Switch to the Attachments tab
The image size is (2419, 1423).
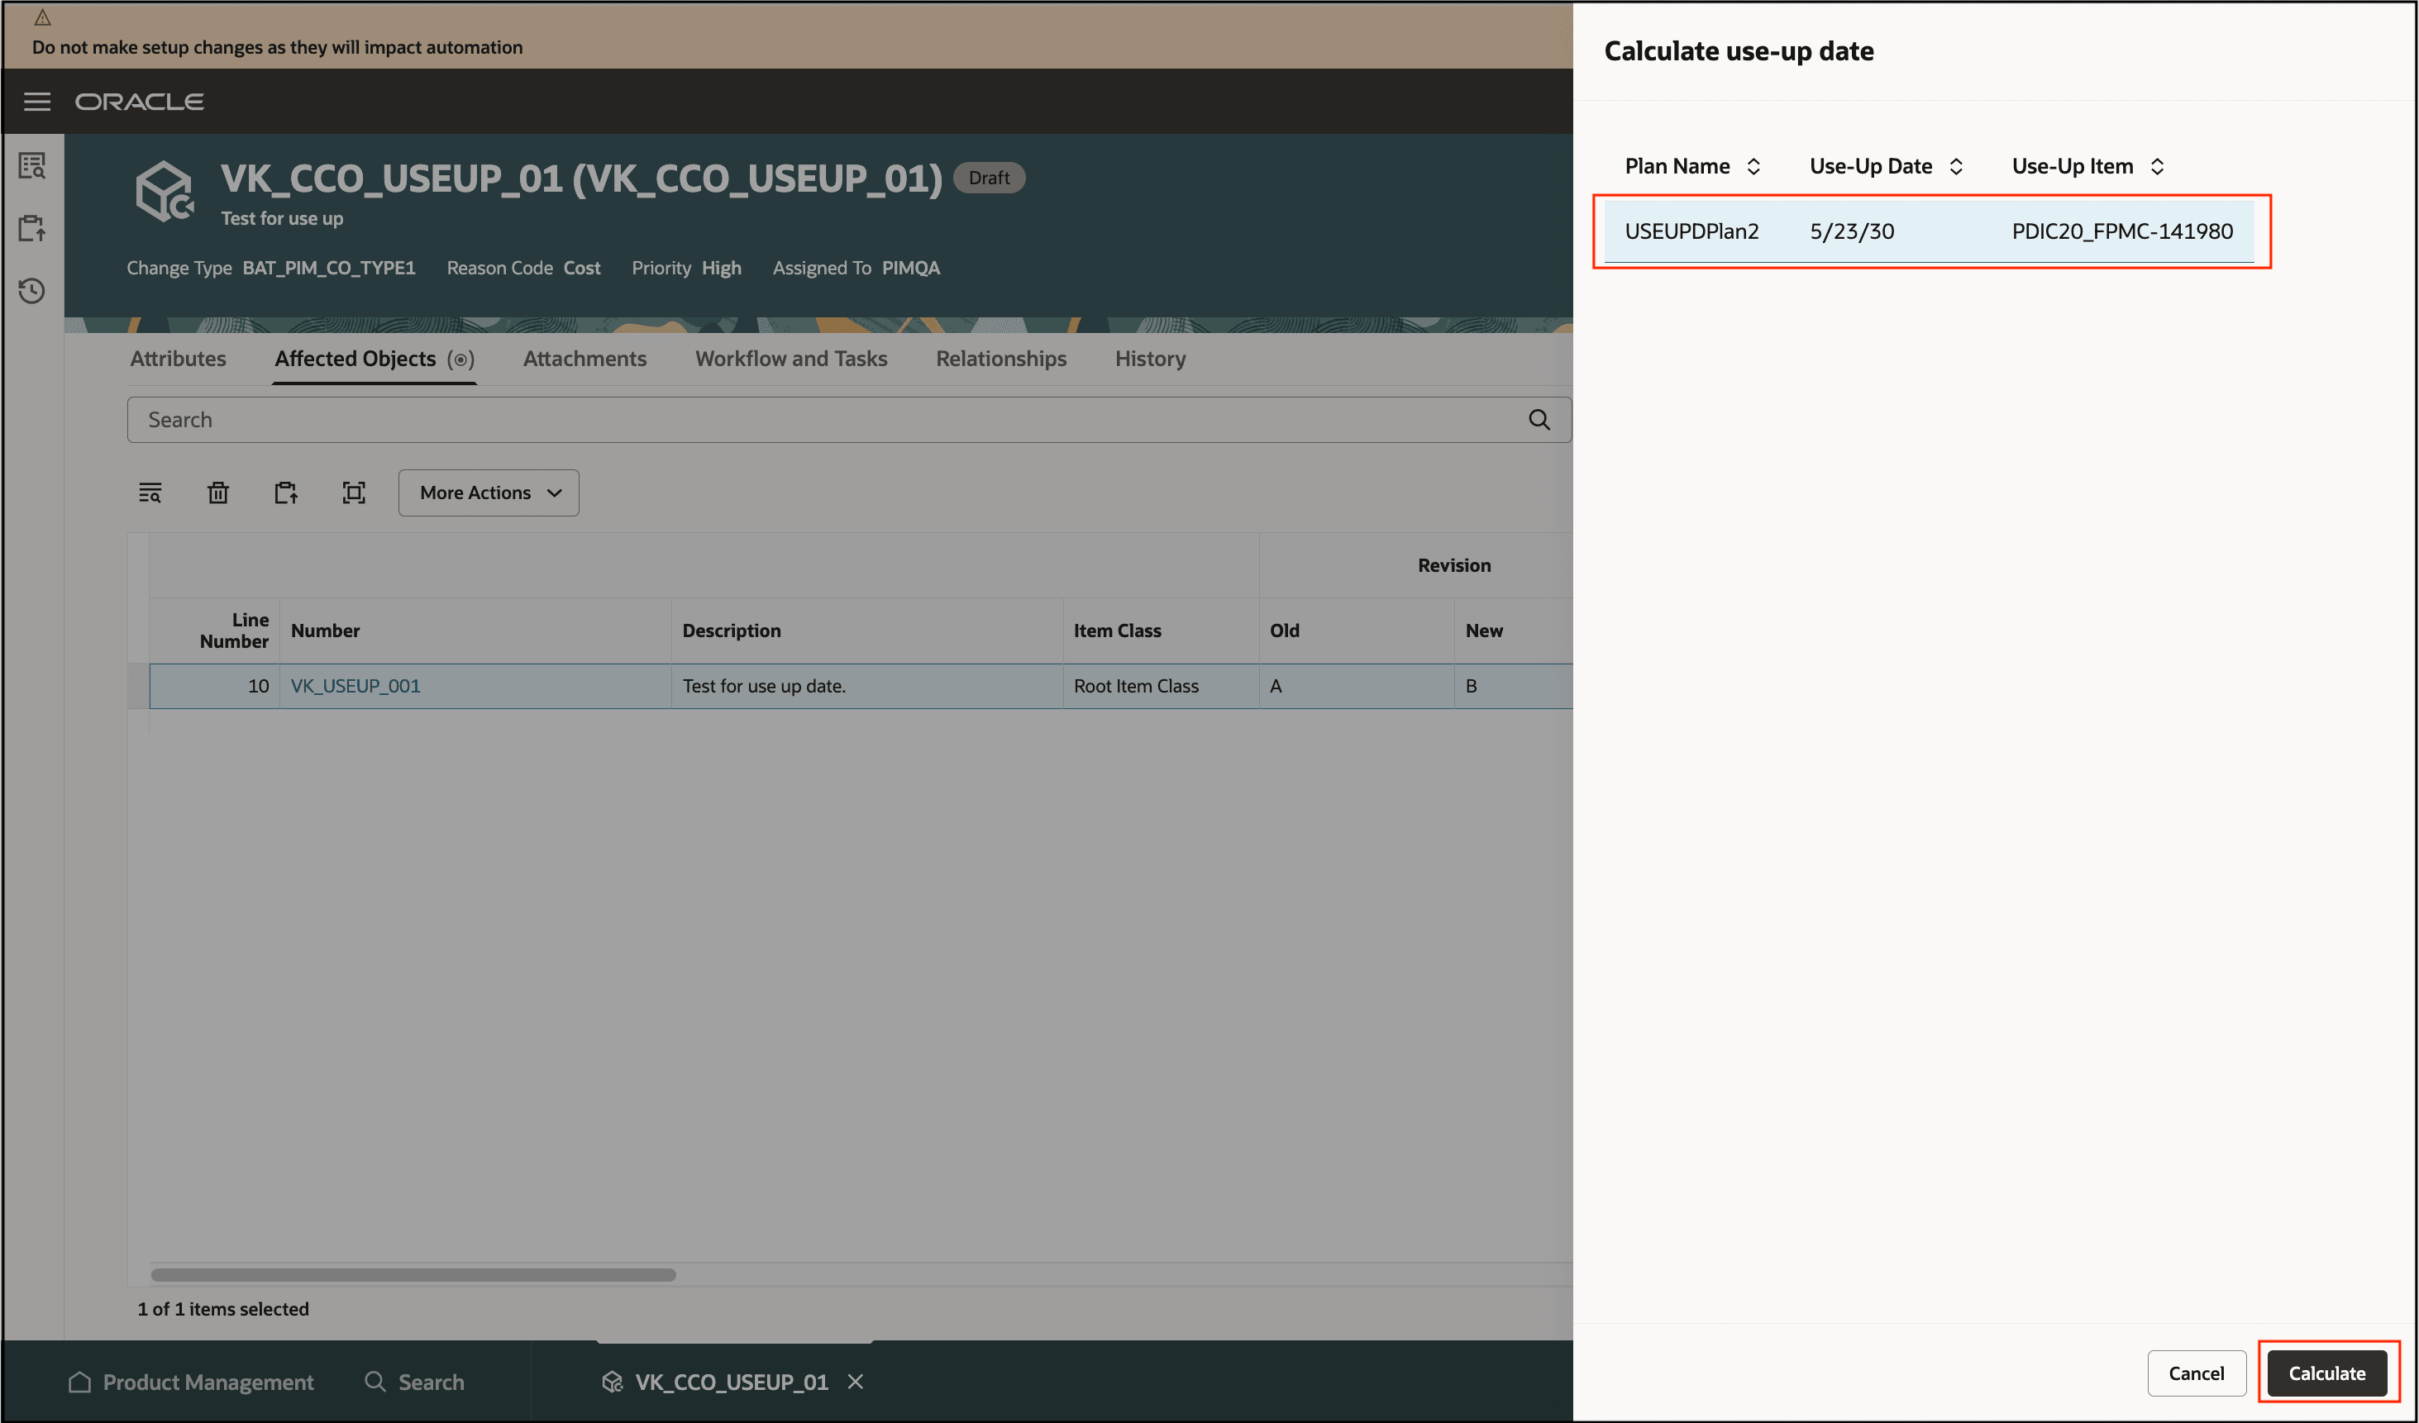click(x=584, y=358)
